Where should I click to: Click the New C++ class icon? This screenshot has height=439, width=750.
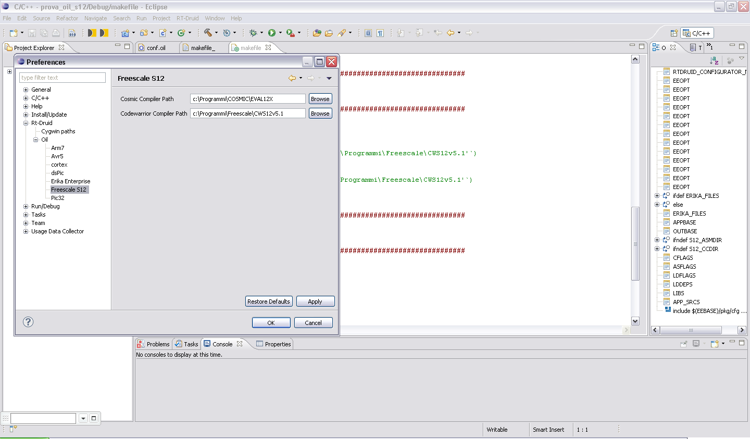181,33
